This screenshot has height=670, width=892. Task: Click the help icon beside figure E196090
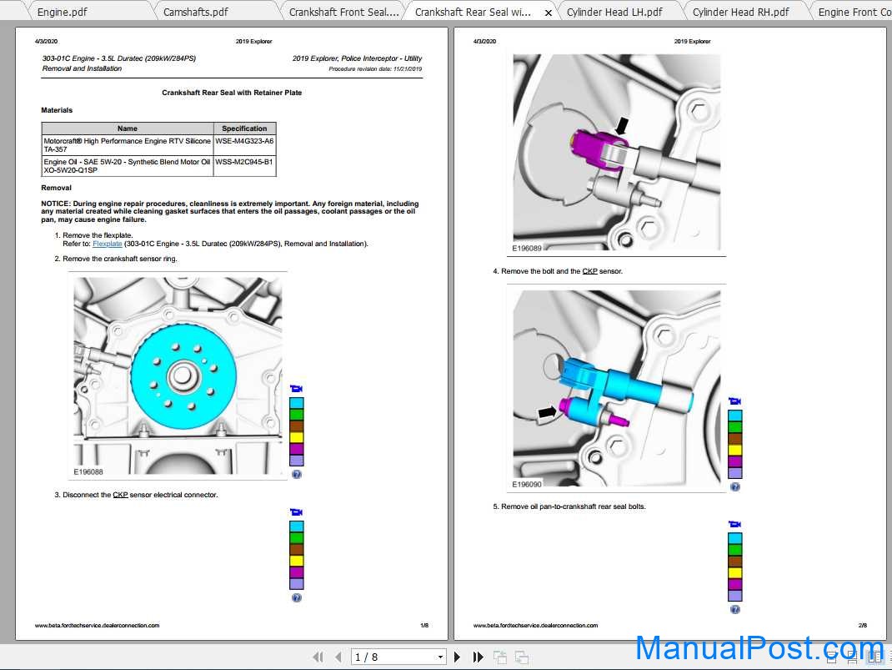click(x=735, y=486)
